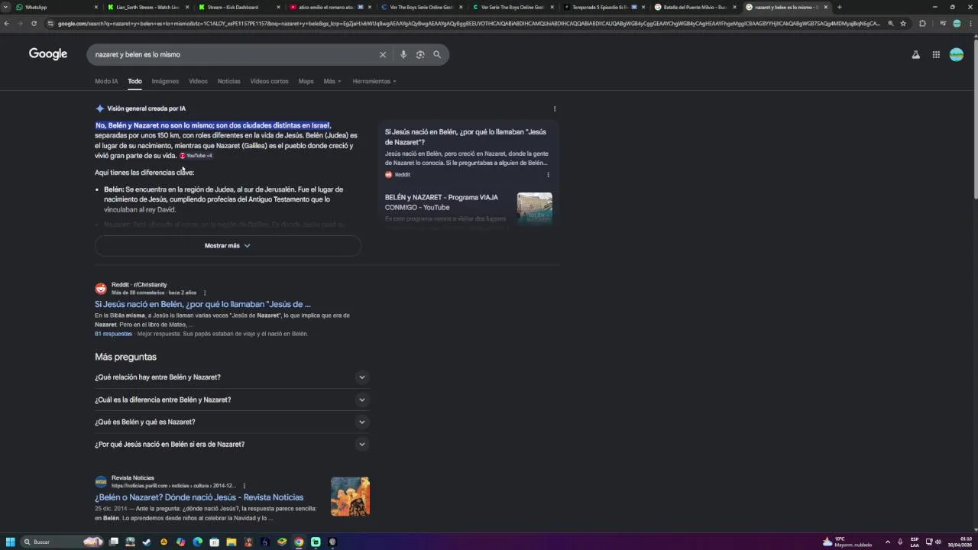Image resolution: width=978 pixels, height=550 pixels.
Task: Open the clock showing 01:10
Action: (961, 542)
